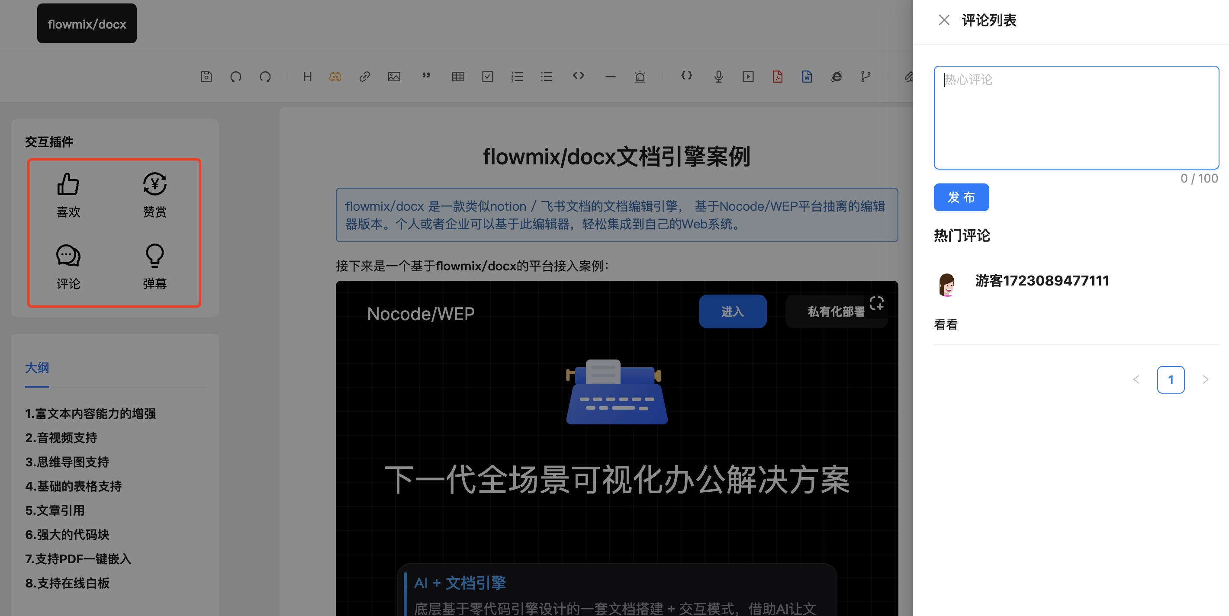Click the undo toolbar icon
This screenshot has height=616, width=1229.
coord(236,76)
